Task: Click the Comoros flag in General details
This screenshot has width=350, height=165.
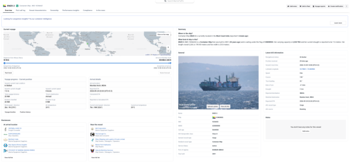Action: [213, 117]
